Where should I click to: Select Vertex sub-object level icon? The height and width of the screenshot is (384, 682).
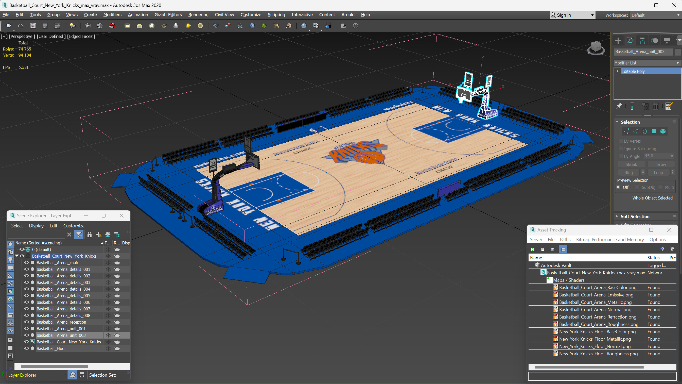pyautogui.click(x=626, y=131)
